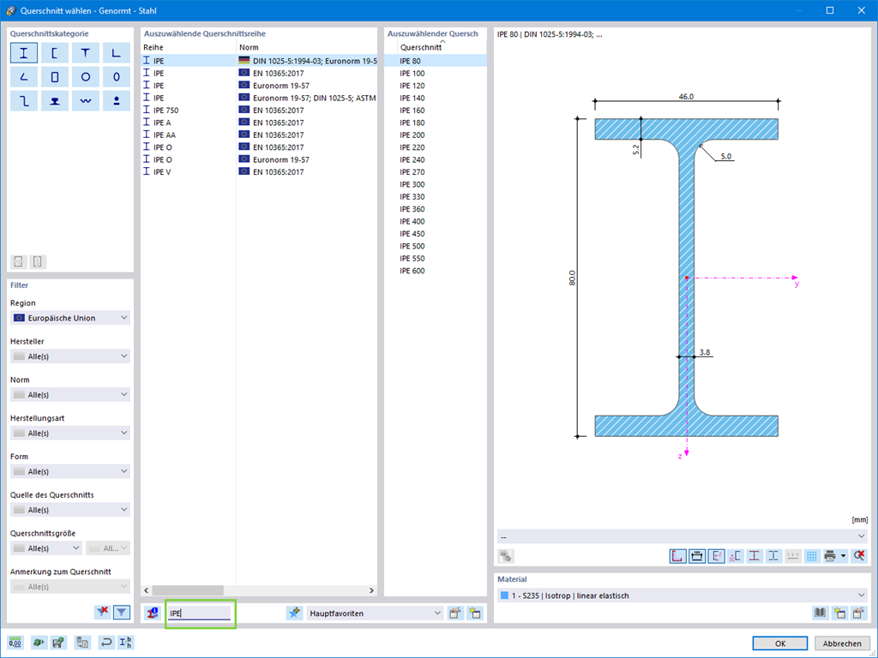Toggle the plain I-section view button
Viewport: 878px width, 658px height.
(773, 556)
